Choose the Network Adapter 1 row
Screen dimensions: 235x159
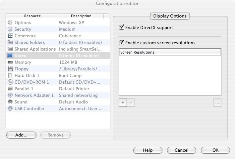(34, 95)
